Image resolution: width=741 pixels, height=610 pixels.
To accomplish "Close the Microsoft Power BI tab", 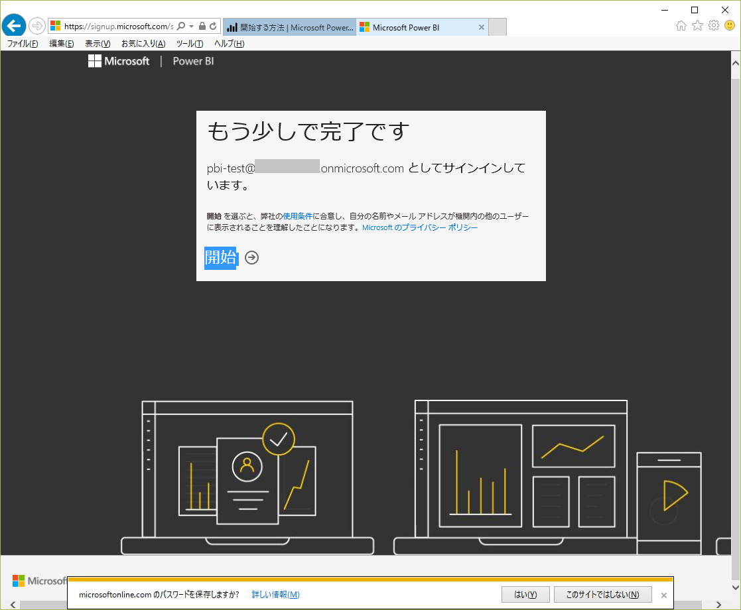I will (481, 27).
